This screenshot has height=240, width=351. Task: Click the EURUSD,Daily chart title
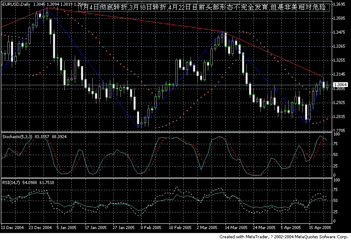[16, 4]
